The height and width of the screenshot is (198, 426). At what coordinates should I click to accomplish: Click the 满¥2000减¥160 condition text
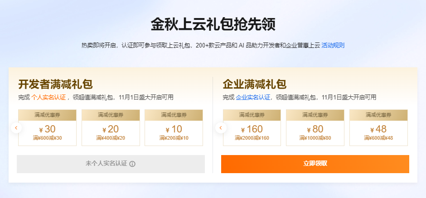pyautogui.click(x=252, y=138)
